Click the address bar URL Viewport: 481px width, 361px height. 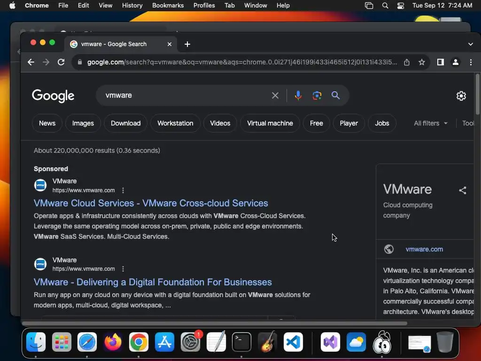[242, 63]
